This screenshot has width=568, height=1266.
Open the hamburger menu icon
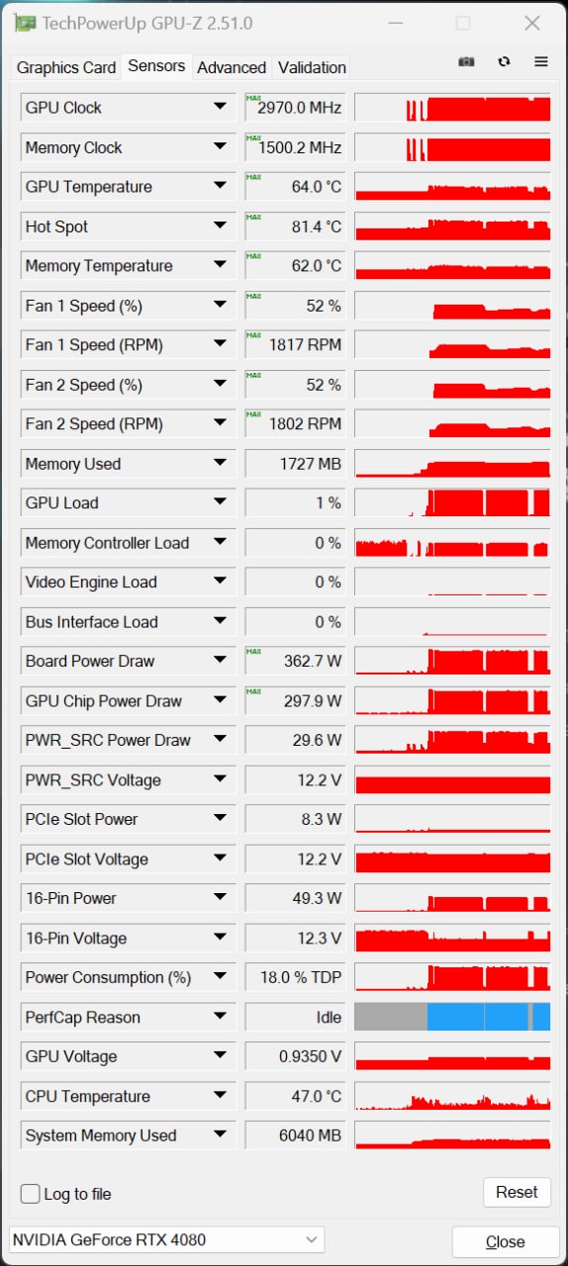pos(541,61)
